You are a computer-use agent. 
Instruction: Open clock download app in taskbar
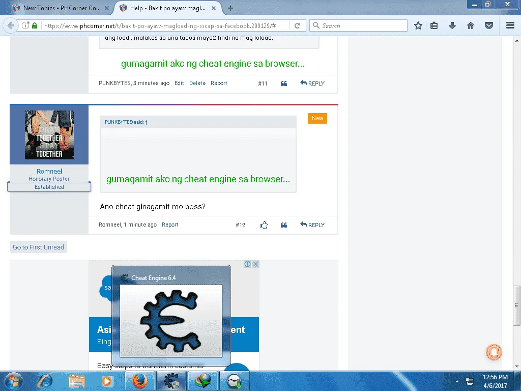(235, 381)
